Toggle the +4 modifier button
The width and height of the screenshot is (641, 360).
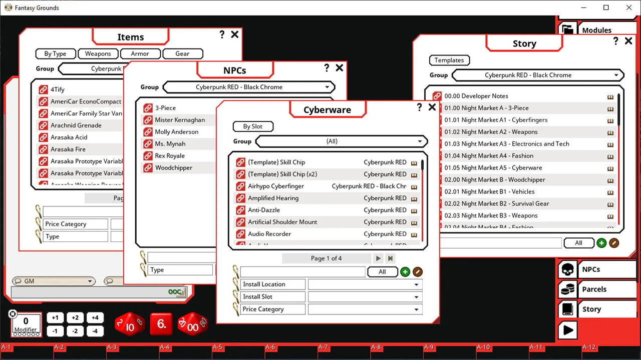pyautogui.click(x=95, y=317)
